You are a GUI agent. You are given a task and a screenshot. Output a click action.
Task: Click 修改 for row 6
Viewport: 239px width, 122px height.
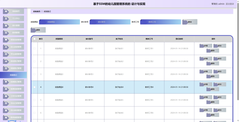point(220,110)
